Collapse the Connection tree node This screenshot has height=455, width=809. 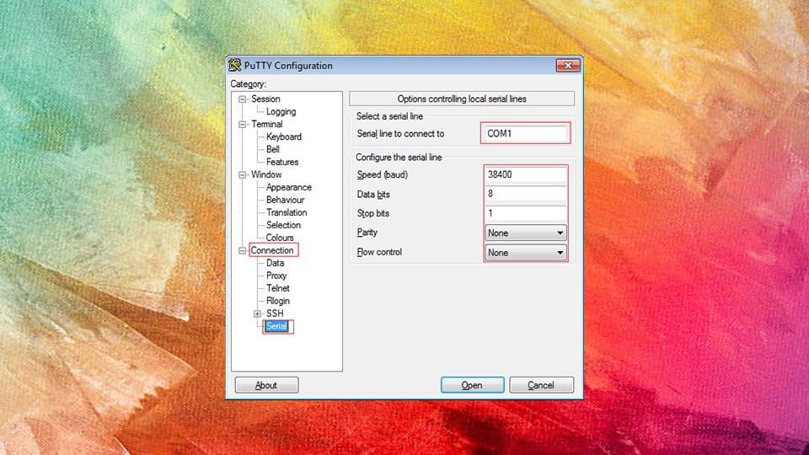click(242, 251)
